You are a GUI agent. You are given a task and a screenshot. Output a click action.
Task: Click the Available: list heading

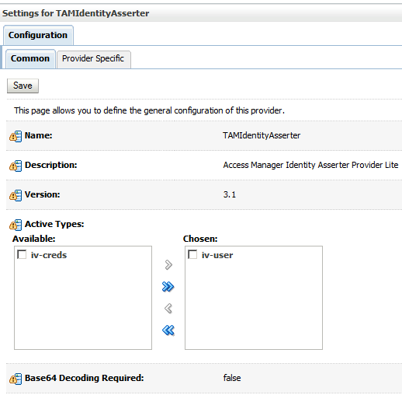click(x=34, y=239)
